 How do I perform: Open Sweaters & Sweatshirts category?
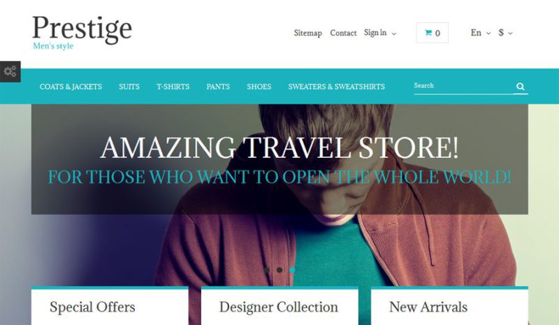[337, 87]
